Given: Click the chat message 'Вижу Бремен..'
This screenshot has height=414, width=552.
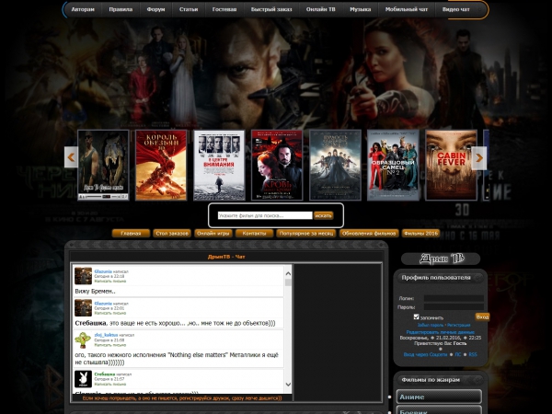Looking at the screenshot, I should pos(95,291).
